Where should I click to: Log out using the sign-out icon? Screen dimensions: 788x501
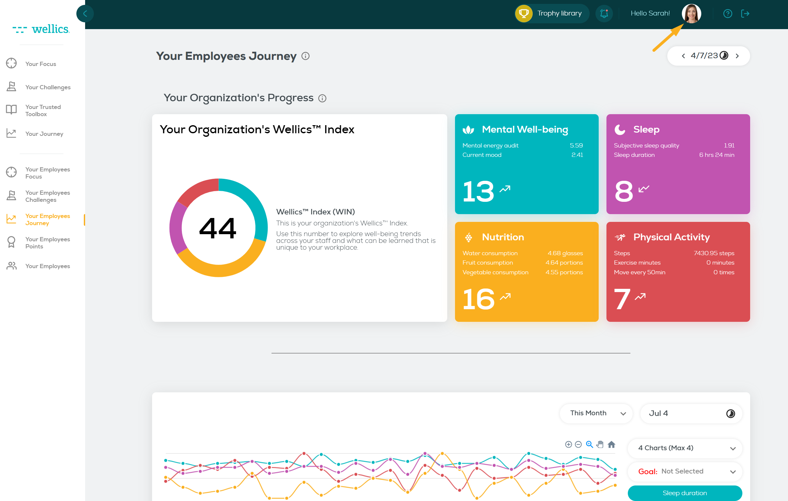746,13
